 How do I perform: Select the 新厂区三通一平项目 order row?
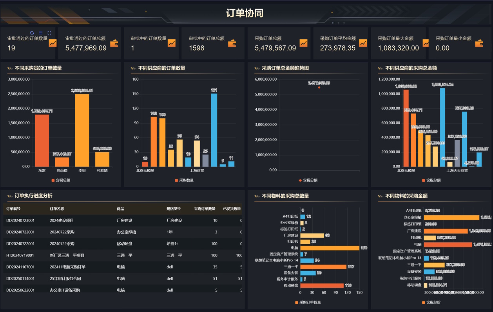pos(66,255)
